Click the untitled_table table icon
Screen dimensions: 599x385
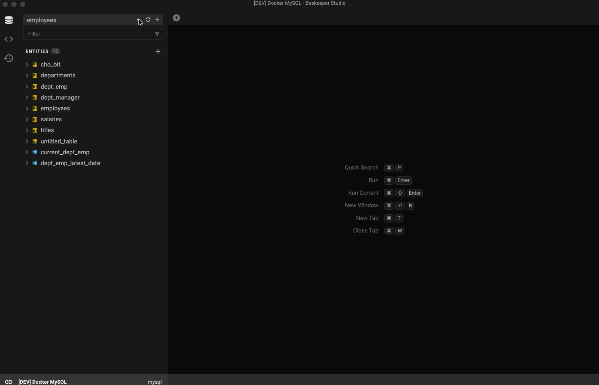point(35,141)
